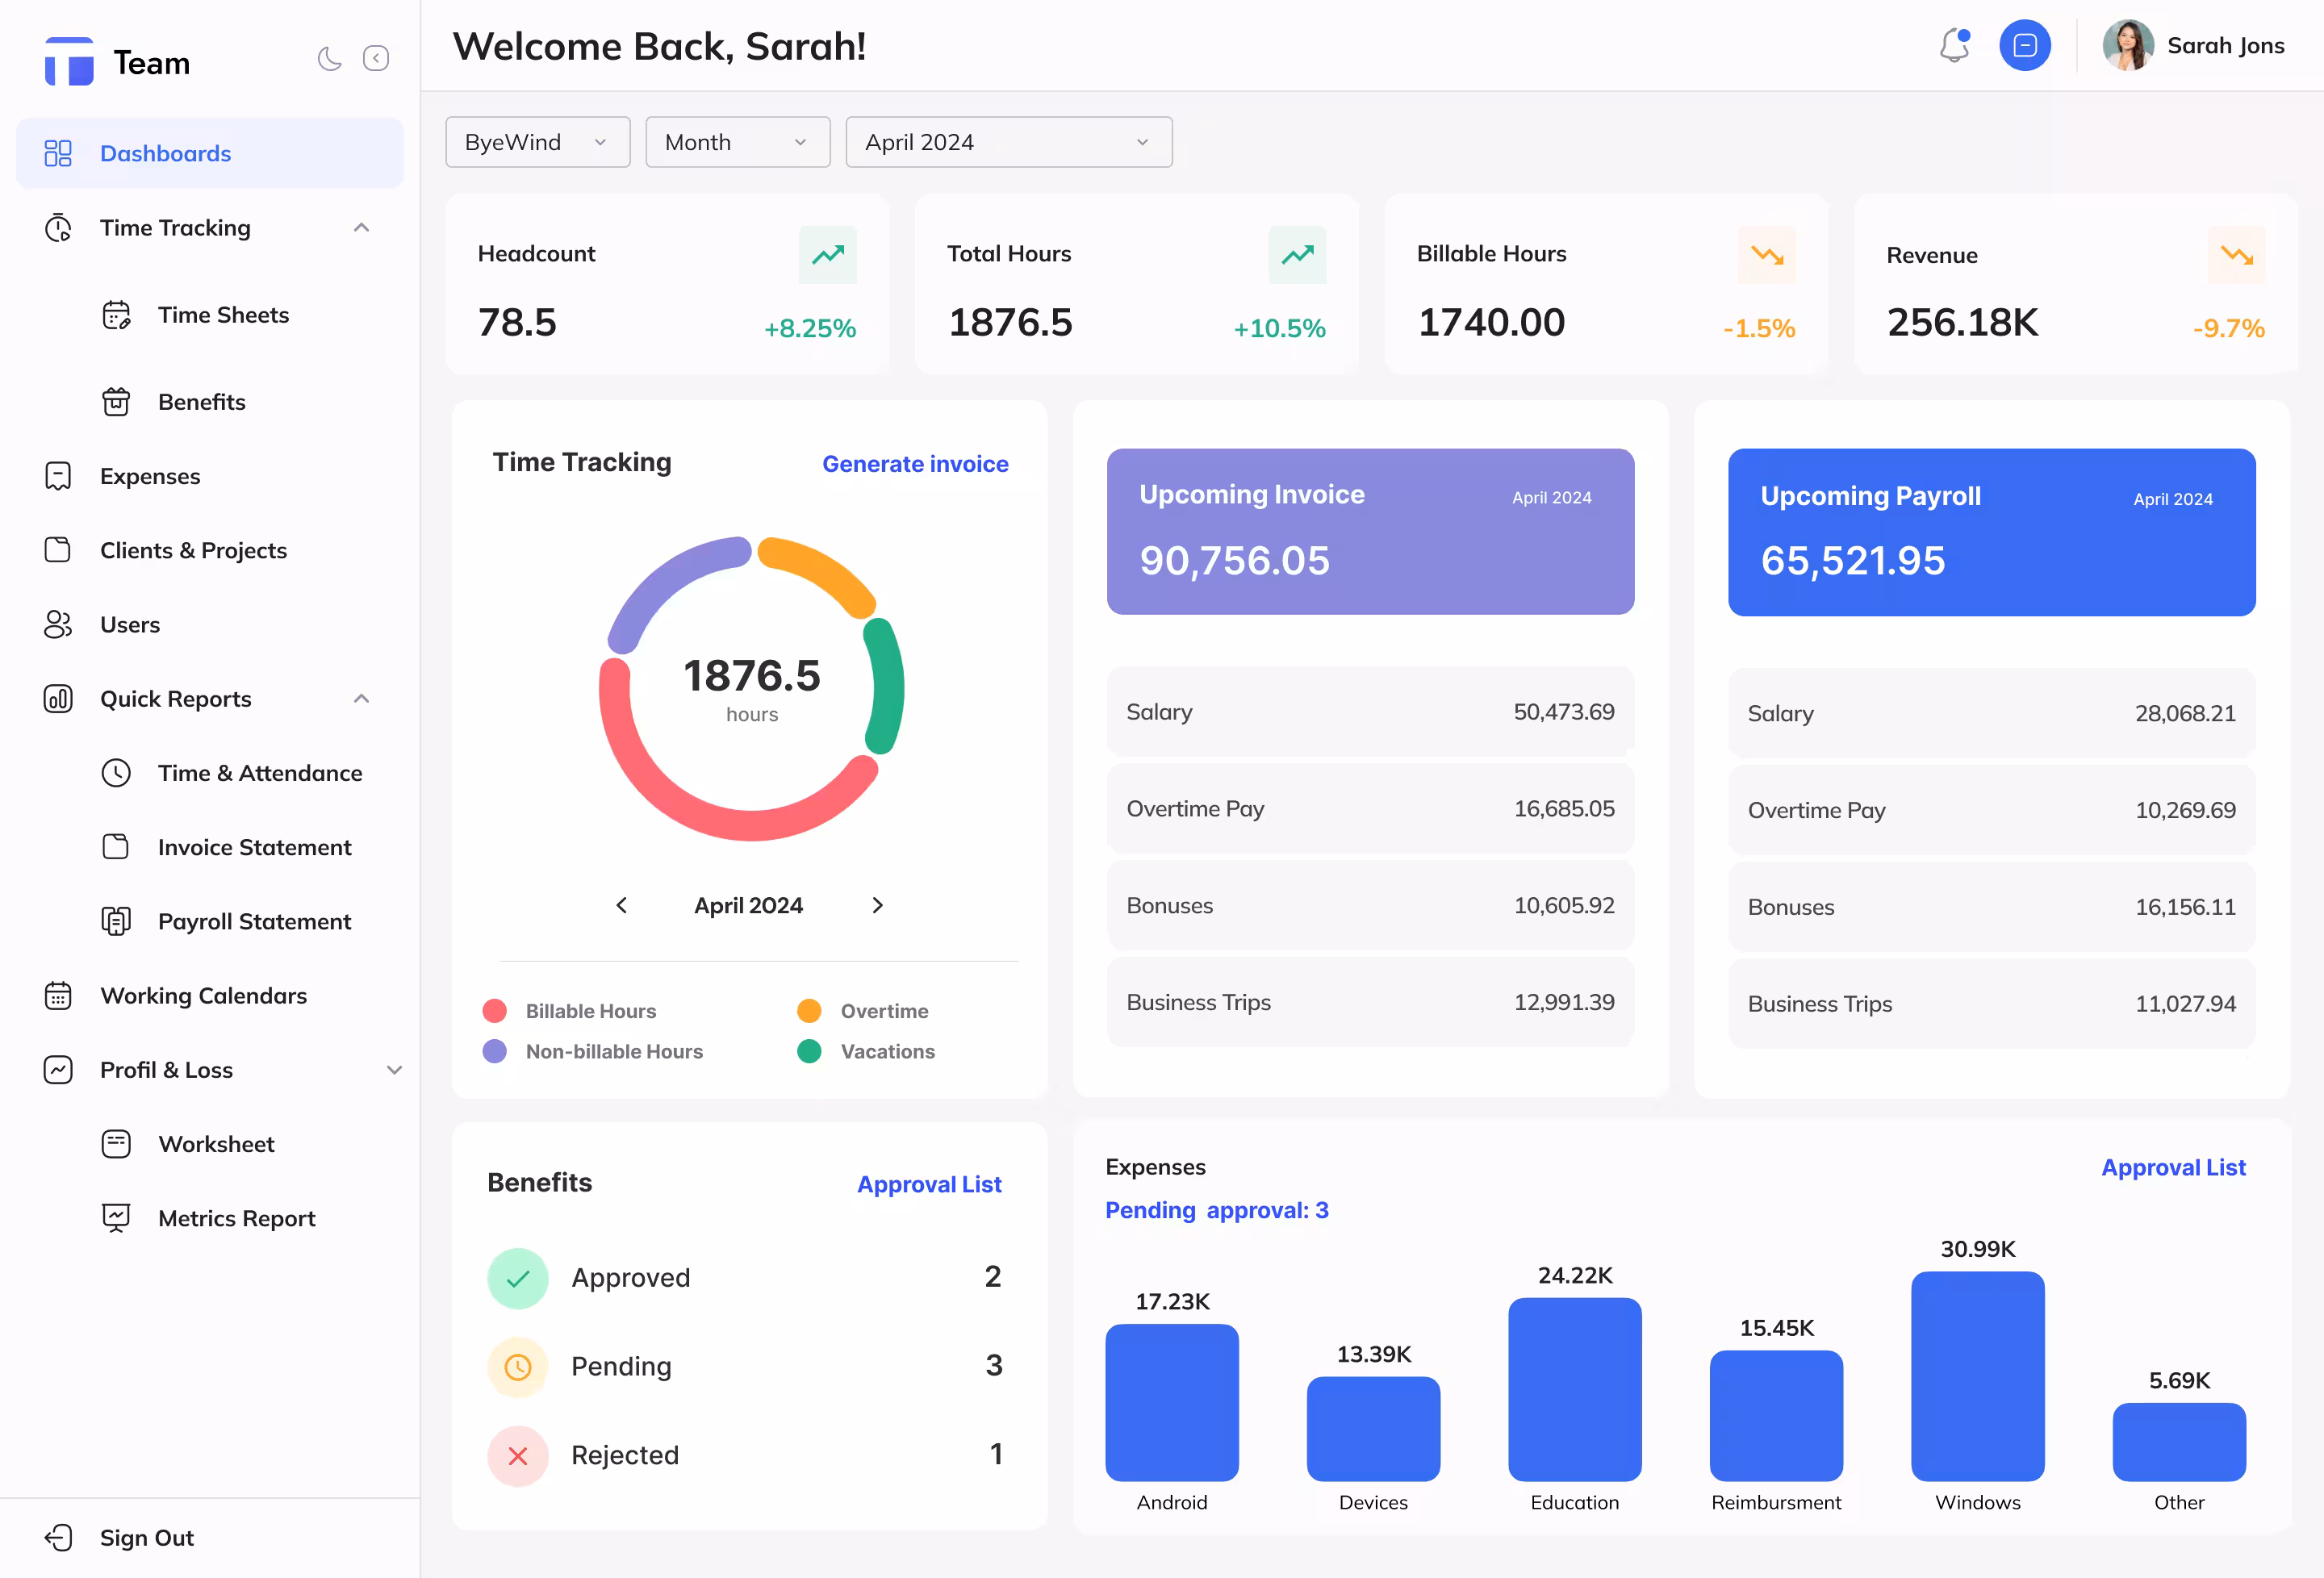Open the April 2024 date dropdown
This screenshot has width=2324, height=1578.
[x=1008, y=142]
